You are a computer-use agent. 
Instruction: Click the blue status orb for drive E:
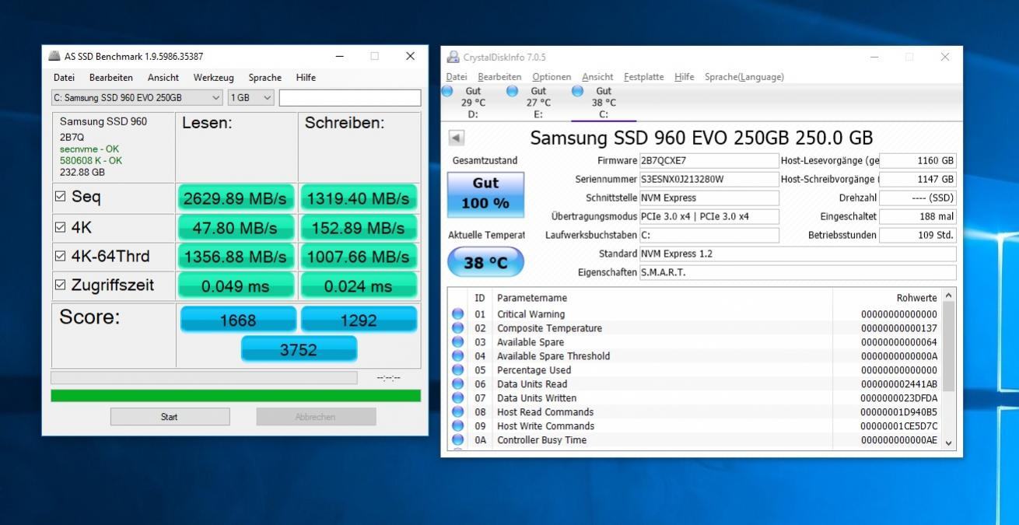[x=512, y=91]
